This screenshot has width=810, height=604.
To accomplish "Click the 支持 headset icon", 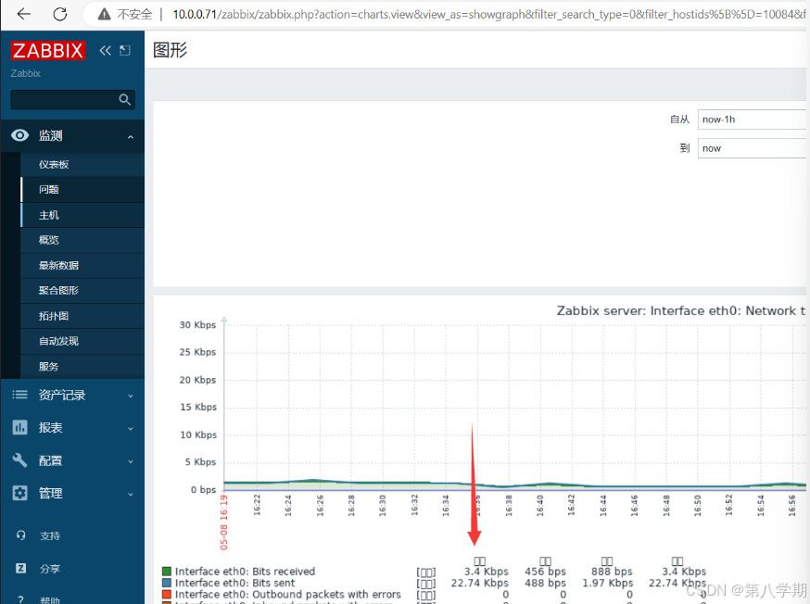I will [x=20, y=535].
